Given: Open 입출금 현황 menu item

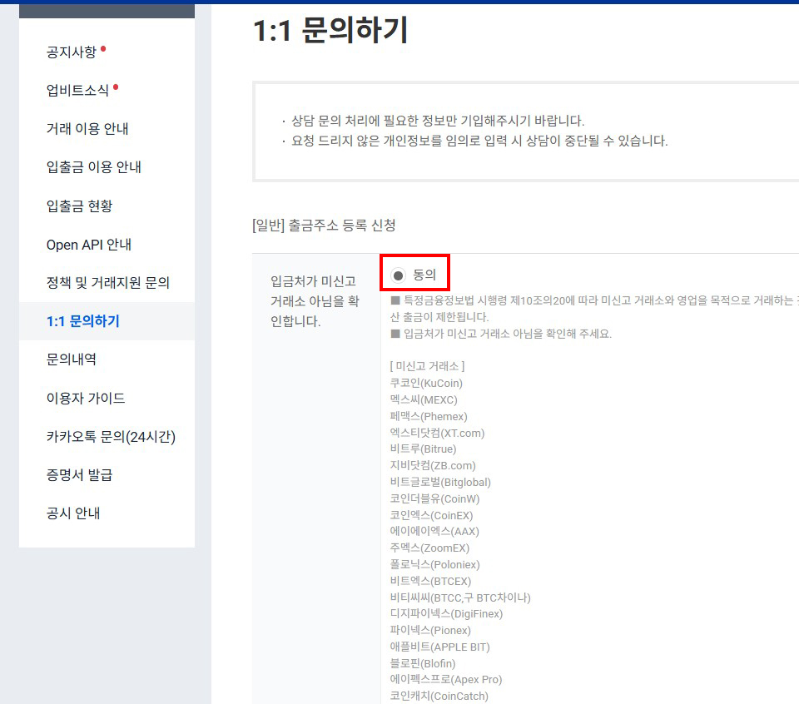Looking at the screenshot, I should (79, 206).
